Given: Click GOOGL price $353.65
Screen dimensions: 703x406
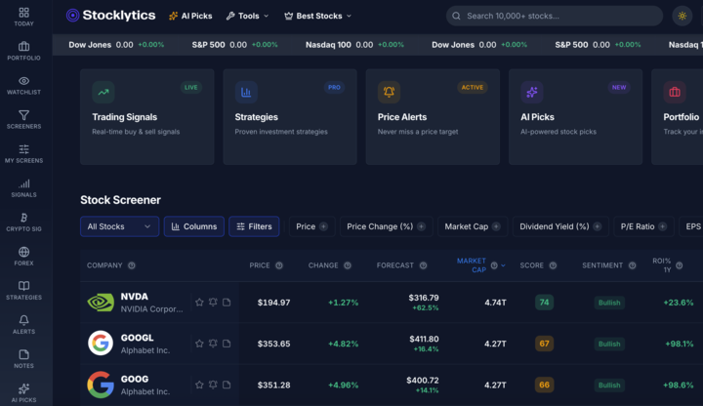Looking at the screenshot, I should coord(273,344).
